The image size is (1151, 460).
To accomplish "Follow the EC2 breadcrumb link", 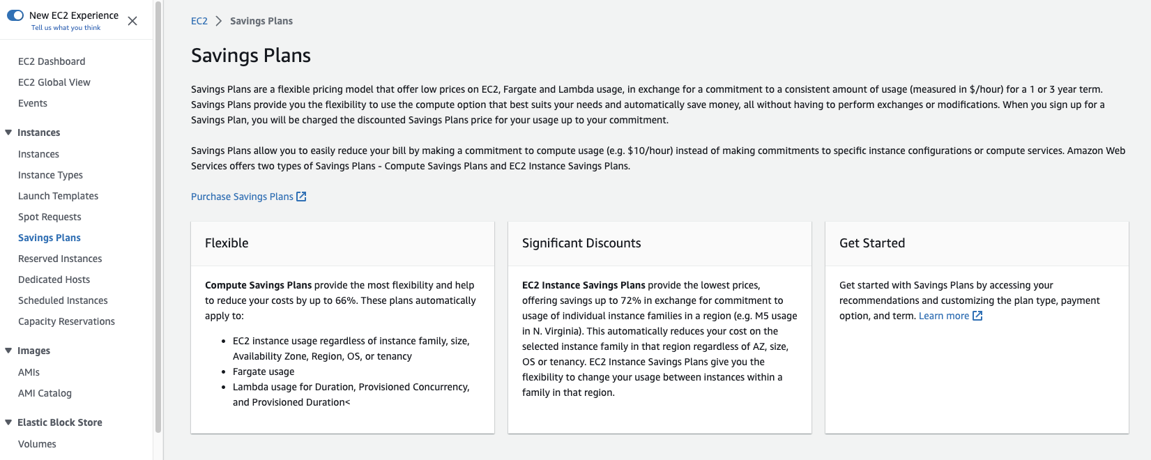I will pyautogui.click(x=199, y=21).
